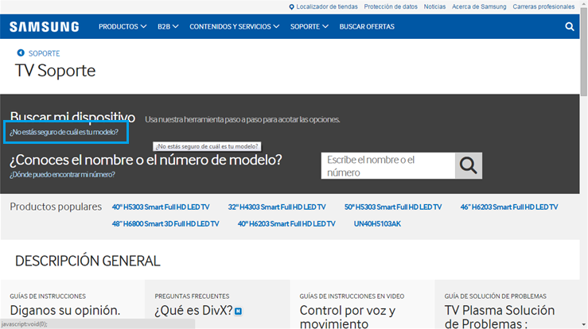Open BUSCAR OFERTAS in the navigation bar
The image size is (588, 329).
[367, 26]
